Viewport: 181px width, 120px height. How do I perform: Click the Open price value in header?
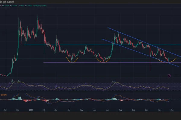pyautogui.click(x=6, y=5)
